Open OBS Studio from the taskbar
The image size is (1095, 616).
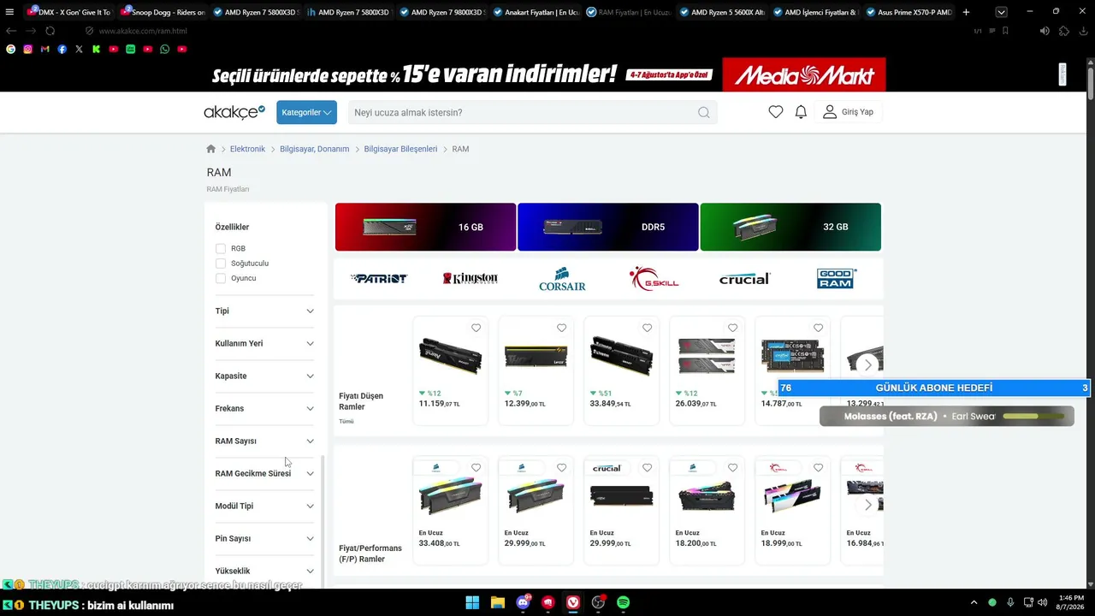(x=598, y=603)
